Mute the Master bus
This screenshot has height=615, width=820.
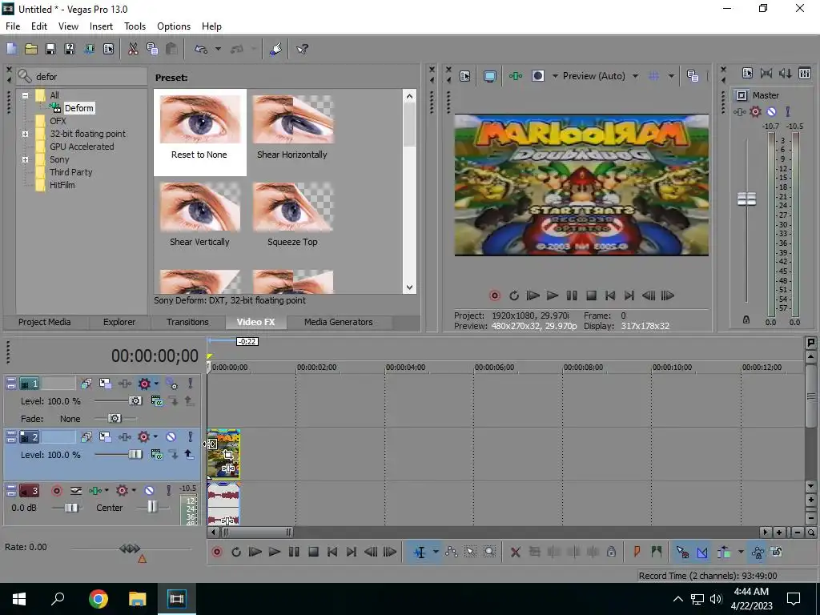771,111
